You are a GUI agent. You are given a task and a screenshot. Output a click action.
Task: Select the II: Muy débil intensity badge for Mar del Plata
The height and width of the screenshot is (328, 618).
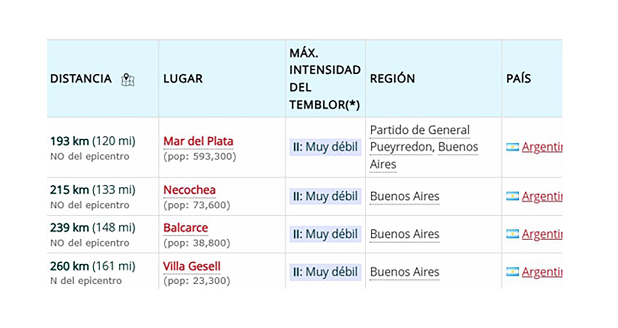click(325, 147)
